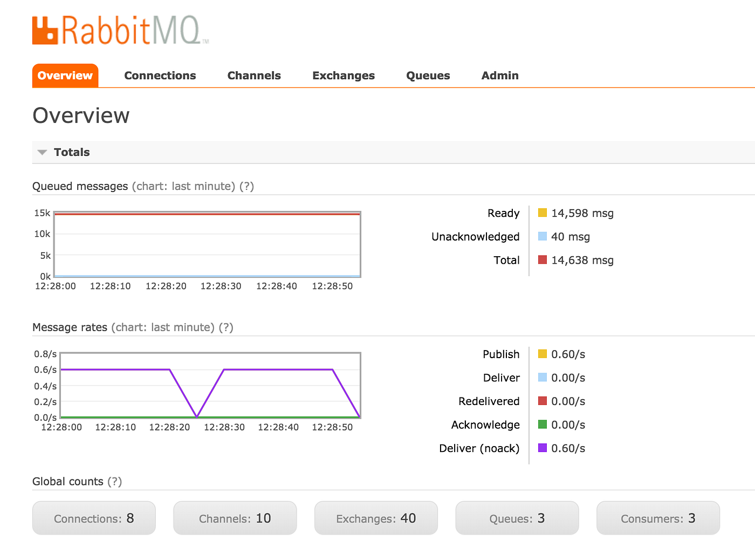Screen dimensions: 755x548
Task: Click the RabbitMQ logo
Action: [119, 30]
